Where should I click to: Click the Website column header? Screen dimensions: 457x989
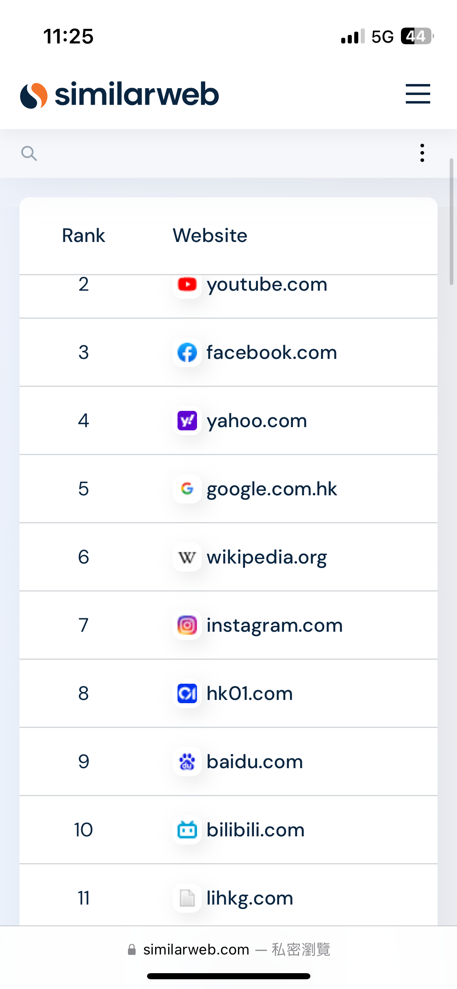210,235
